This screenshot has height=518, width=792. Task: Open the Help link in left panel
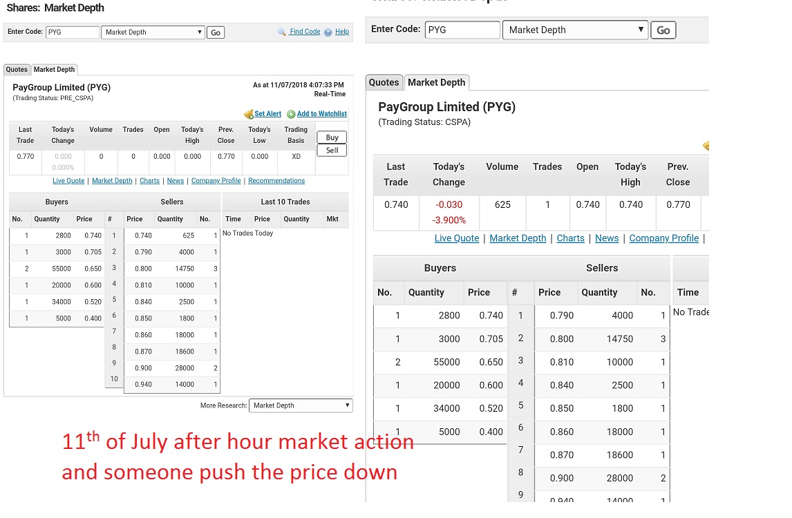pos(342,31)
